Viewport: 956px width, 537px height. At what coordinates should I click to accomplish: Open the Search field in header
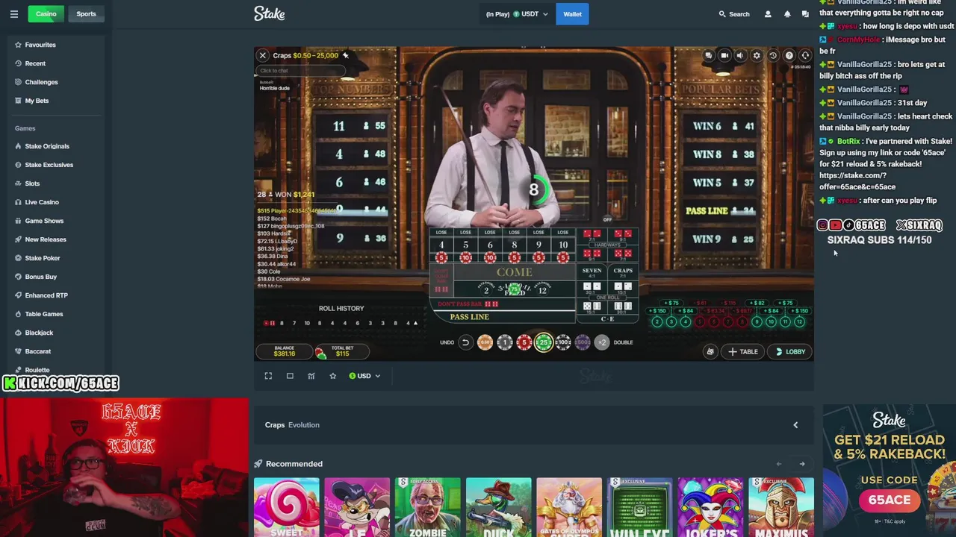tap(734, 13)
